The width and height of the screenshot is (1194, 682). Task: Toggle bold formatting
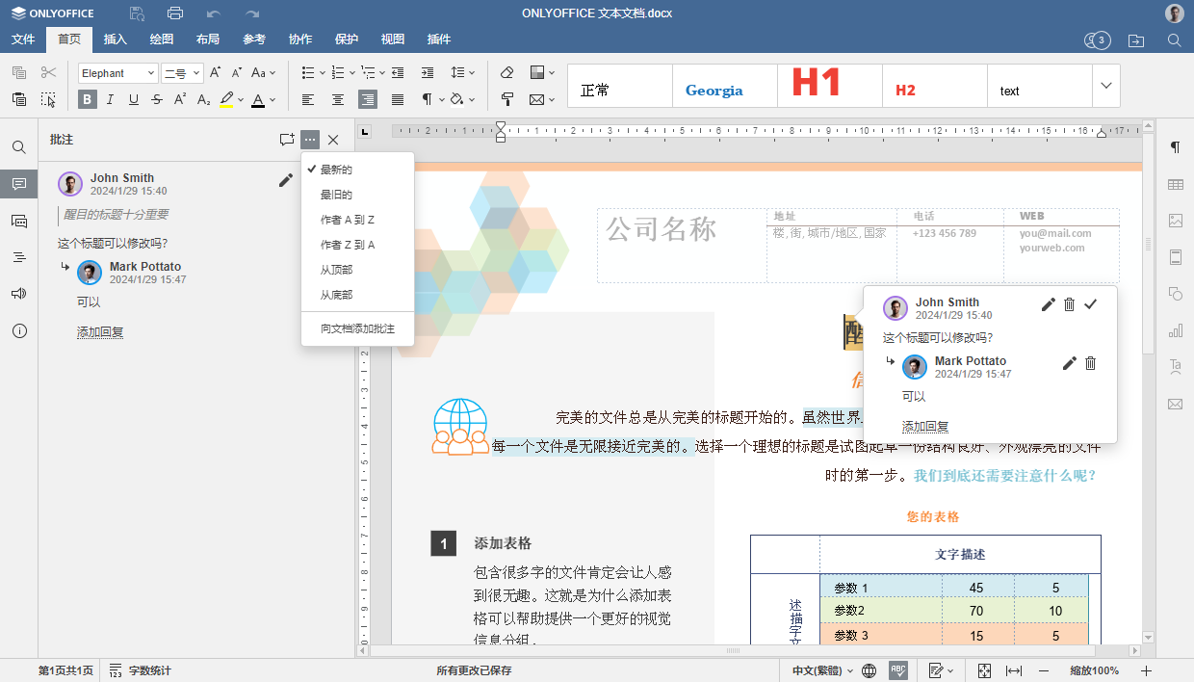coord(88,99)
